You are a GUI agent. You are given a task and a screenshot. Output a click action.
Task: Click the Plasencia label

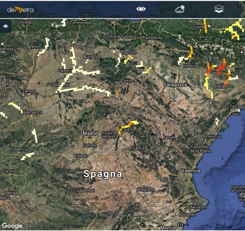(19, 149)
